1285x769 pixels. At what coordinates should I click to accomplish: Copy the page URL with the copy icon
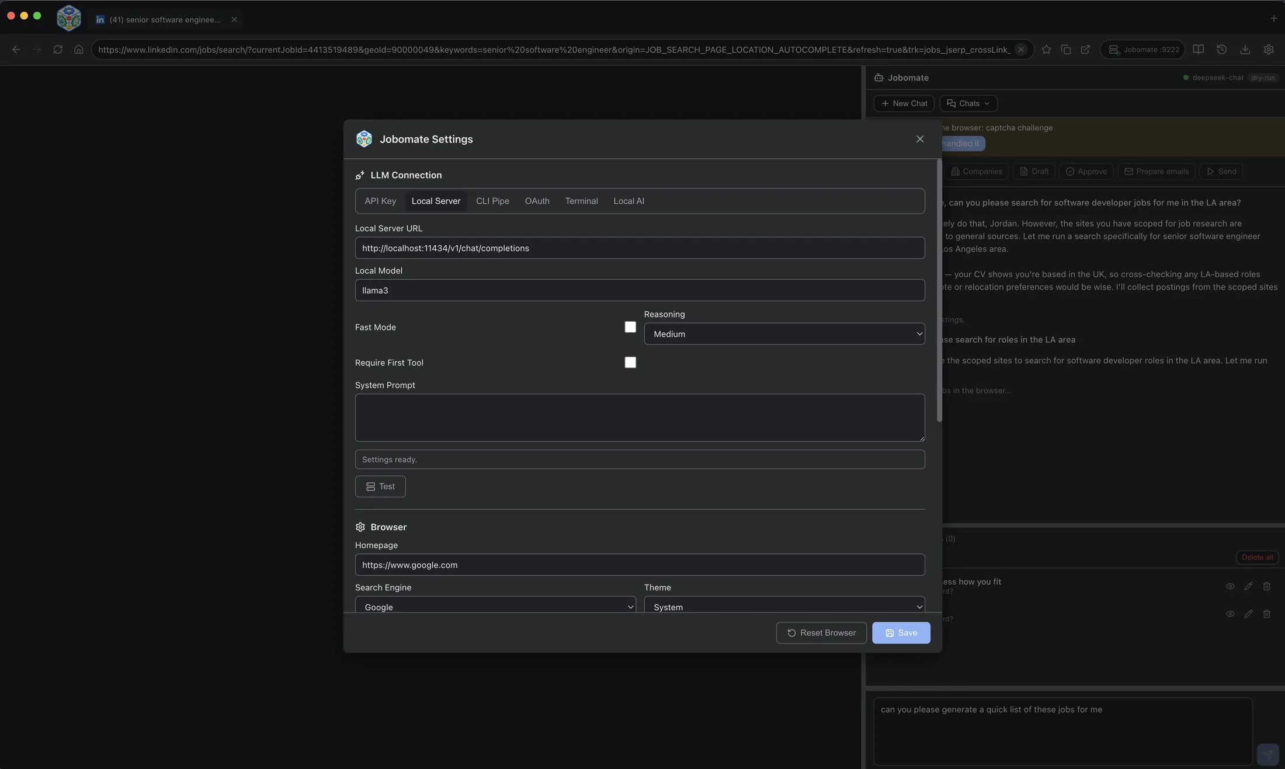pos(1066,50)
